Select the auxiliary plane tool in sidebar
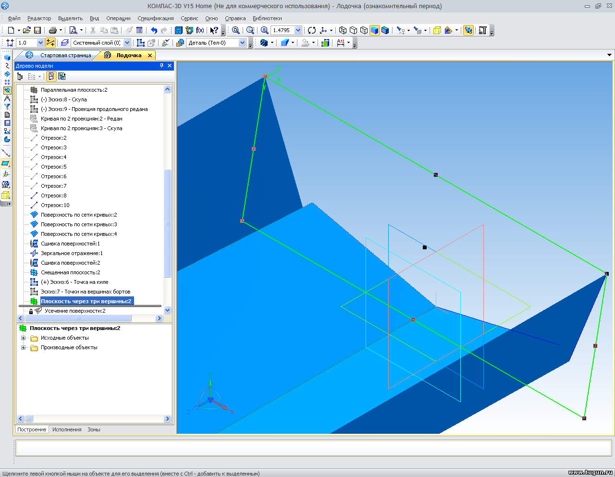The height and width of the screenshot is (477, 615). click(6, 164)
